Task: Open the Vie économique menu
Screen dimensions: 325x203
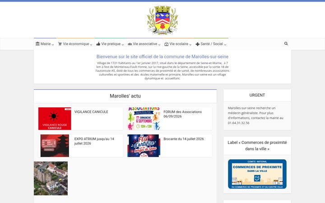Action: (75, 44)
